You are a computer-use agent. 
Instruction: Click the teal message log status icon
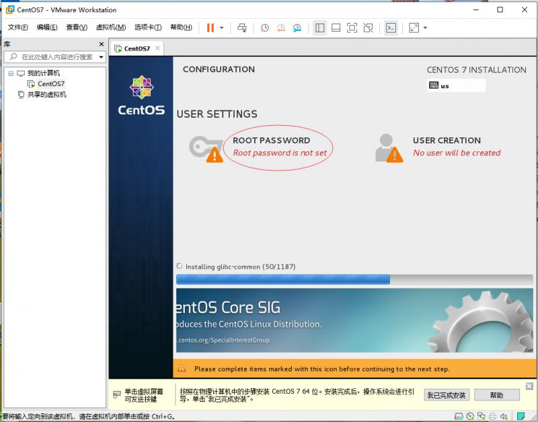point(521,417)
